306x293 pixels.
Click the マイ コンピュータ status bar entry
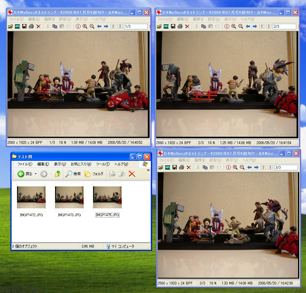point(120,246)
